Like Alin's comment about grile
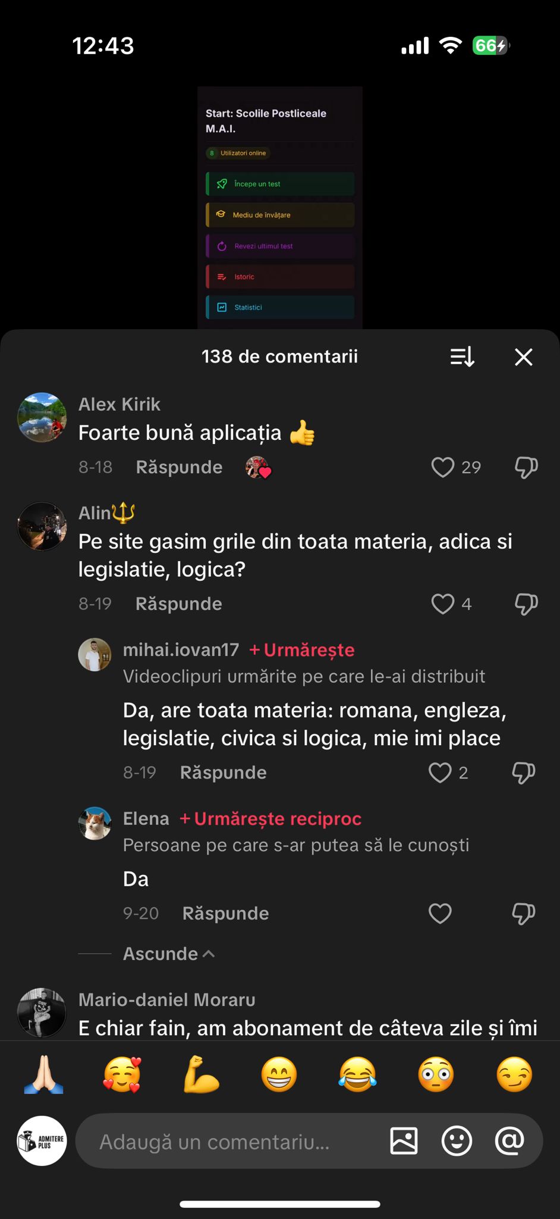Viewport: 560px width, 1219px height. [443, 604]
